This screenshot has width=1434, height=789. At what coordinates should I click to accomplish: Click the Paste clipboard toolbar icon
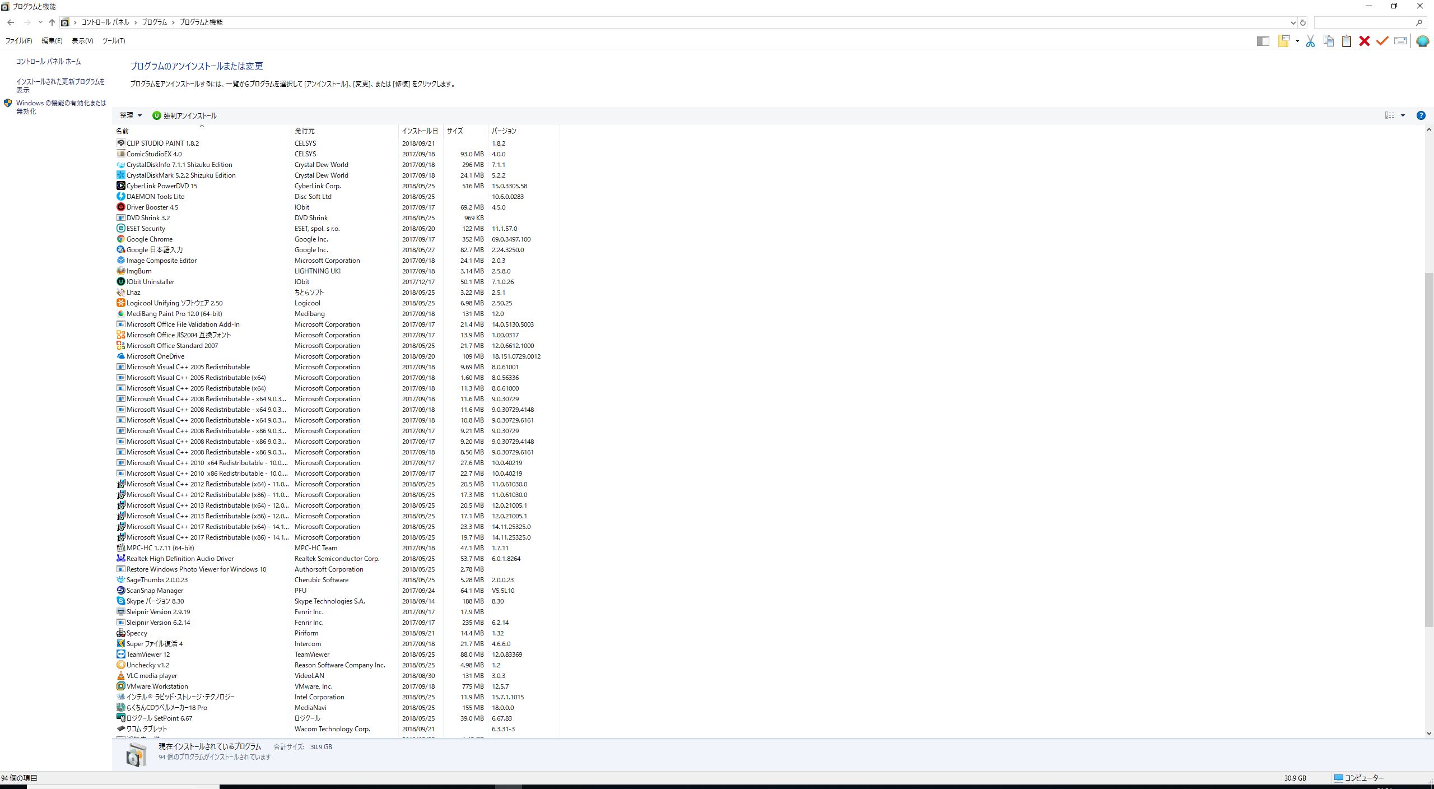(x=1347, y=41)
